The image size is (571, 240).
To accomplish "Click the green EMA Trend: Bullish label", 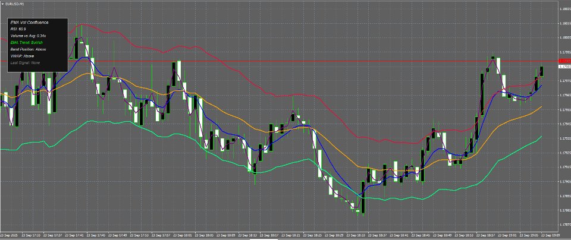I will click(27, 43).
